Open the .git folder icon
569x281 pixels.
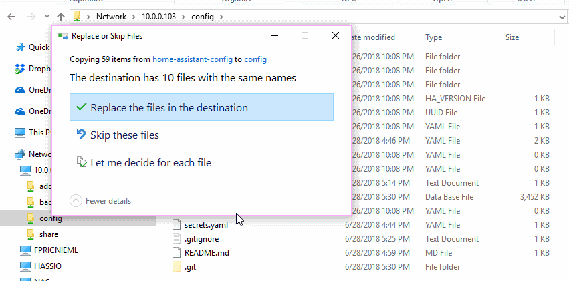(x=177, y=267)
